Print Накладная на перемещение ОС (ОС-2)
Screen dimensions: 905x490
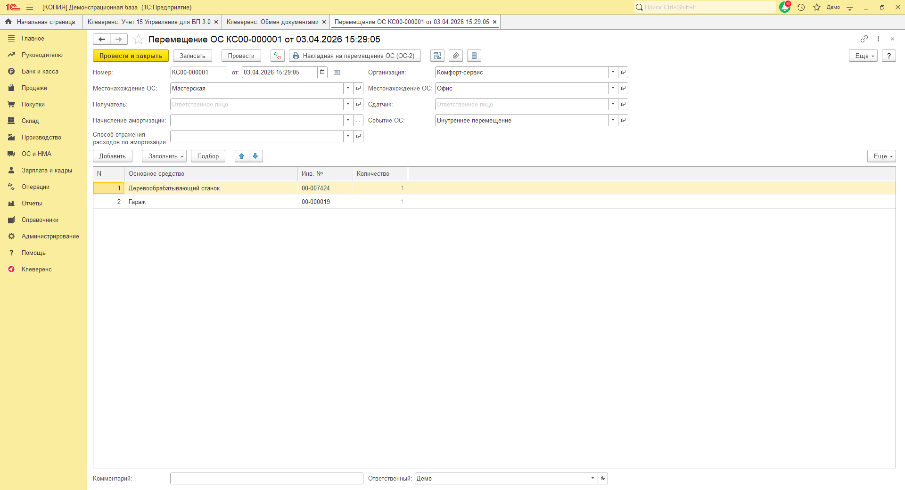pos(354,56)
